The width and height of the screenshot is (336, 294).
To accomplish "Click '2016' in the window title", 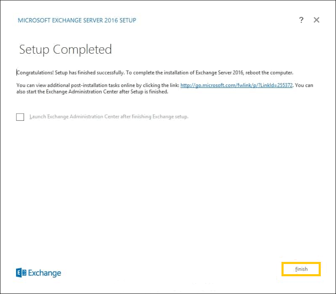I will pos(111,20).
